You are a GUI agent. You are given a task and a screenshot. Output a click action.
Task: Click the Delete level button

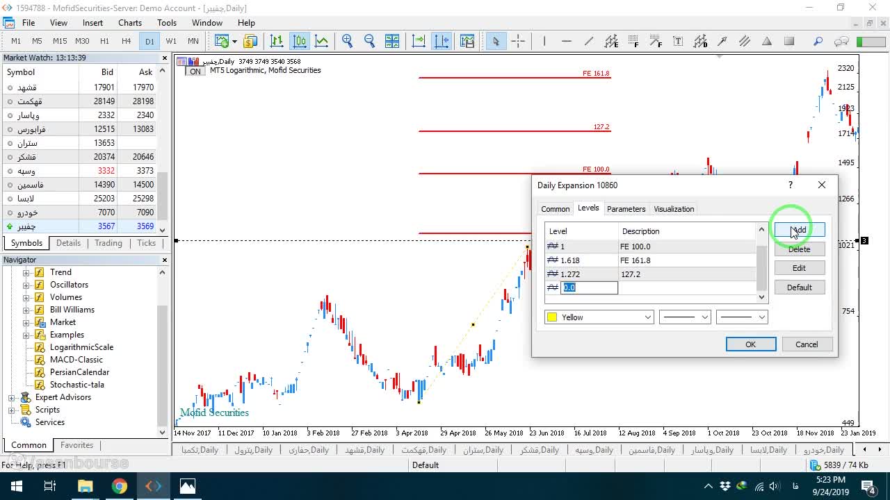[799, 249]
